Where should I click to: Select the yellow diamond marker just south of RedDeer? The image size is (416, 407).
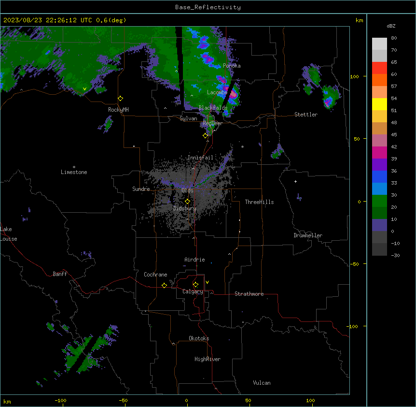[x=206, y=136]
